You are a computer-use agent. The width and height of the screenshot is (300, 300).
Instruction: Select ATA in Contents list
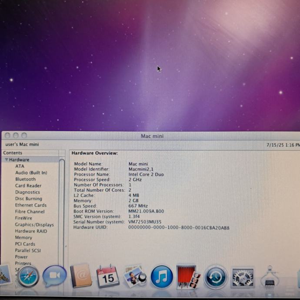[20, 166]
